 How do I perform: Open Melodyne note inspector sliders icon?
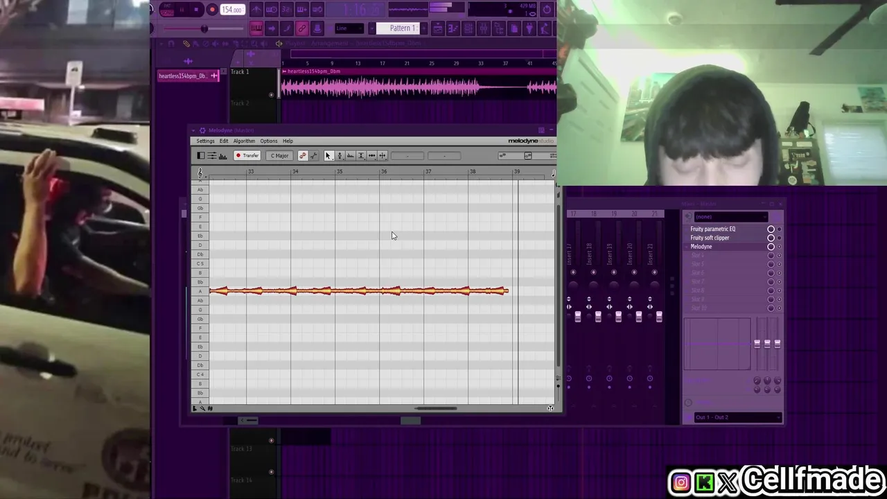[x=212, y=156]
